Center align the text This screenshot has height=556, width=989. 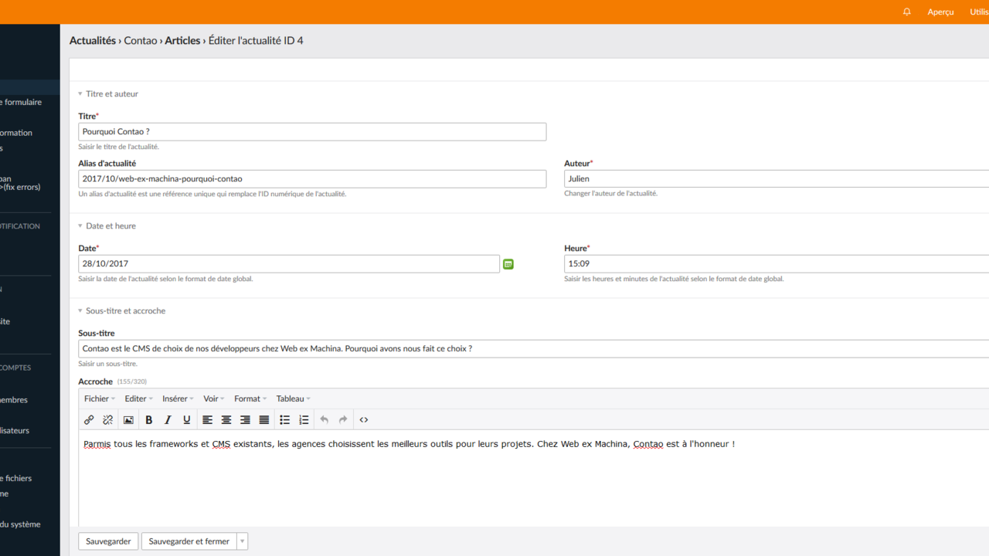(x=226, y=420)
